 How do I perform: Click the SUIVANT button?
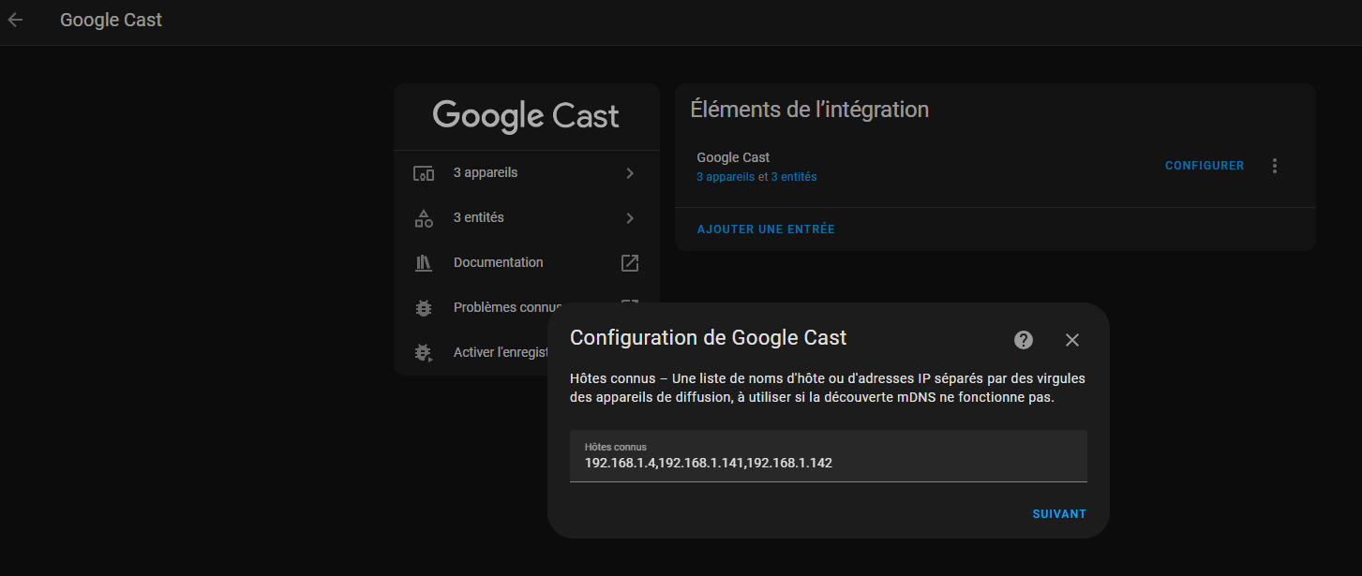pos(1059,514)
